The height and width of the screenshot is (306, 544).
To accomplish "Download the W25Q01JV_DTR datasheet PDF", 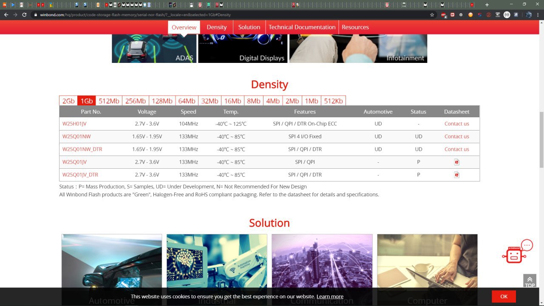I will [456, 175].
